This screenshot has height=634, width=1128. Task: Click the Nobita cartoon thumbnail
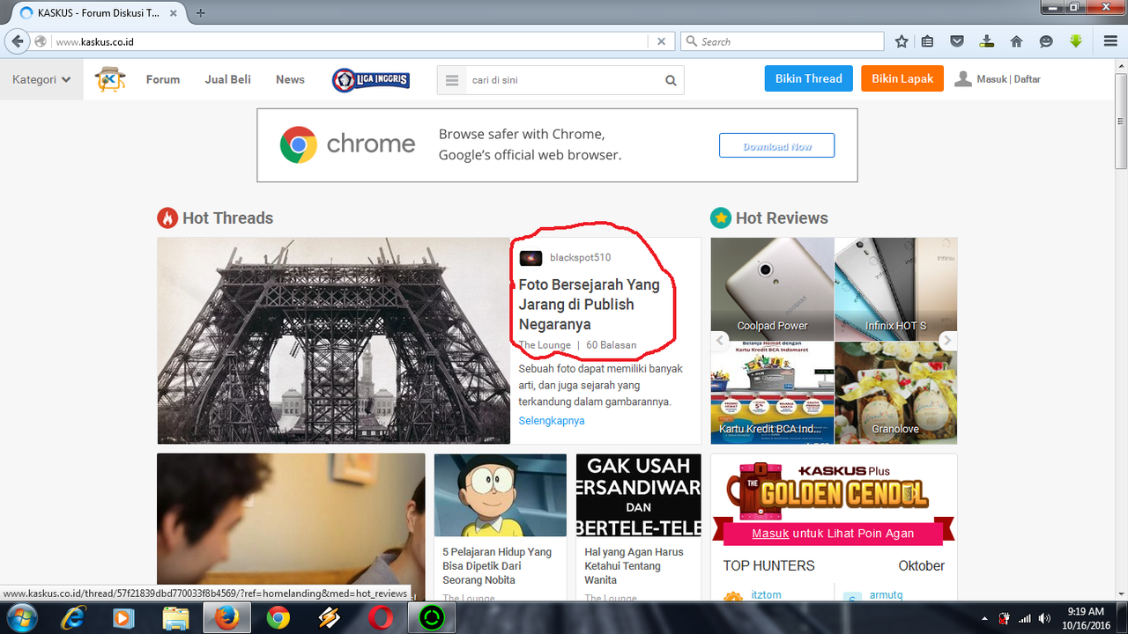point(500,495)
